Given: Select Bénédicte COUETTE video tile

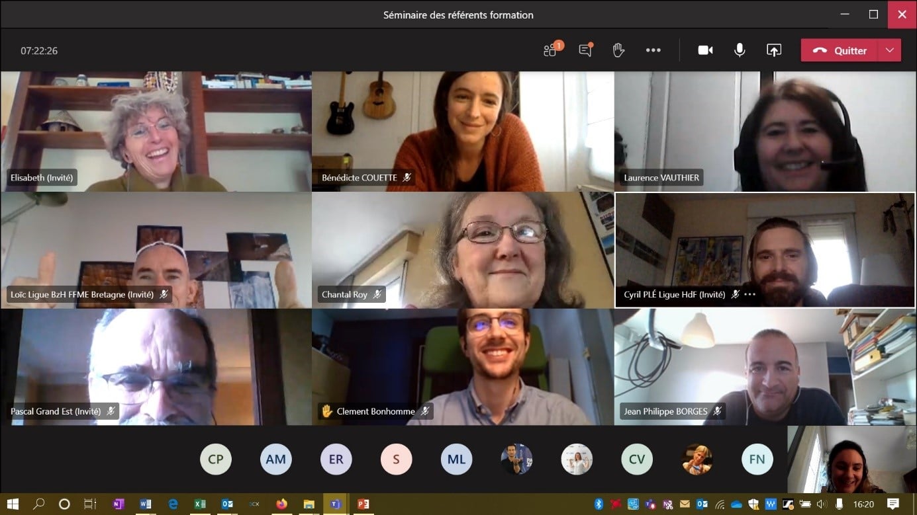Looking at the screenshot, I should 463,132.
